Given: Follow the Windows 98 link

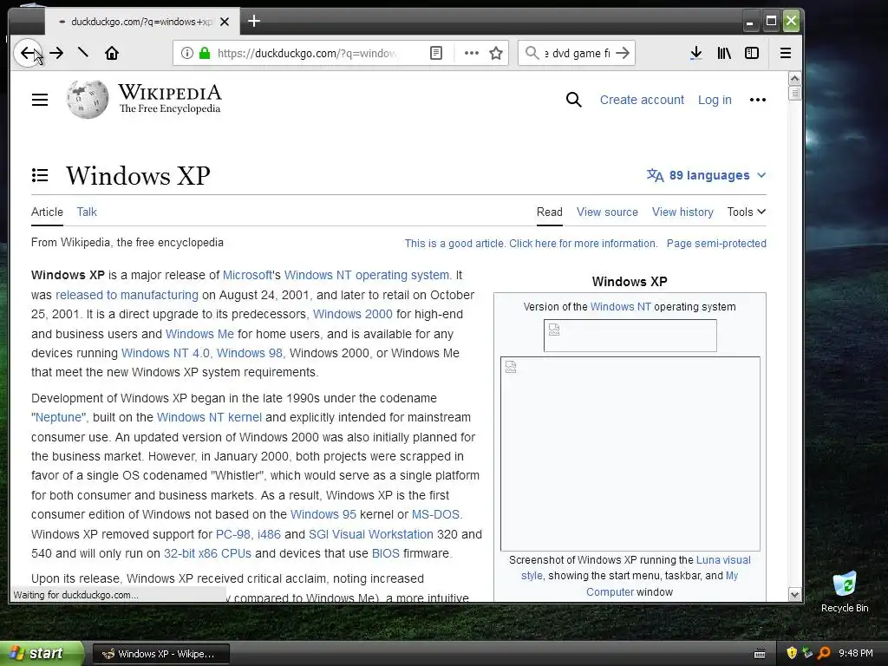Looking at the screenshot, I should pos(250,354).
